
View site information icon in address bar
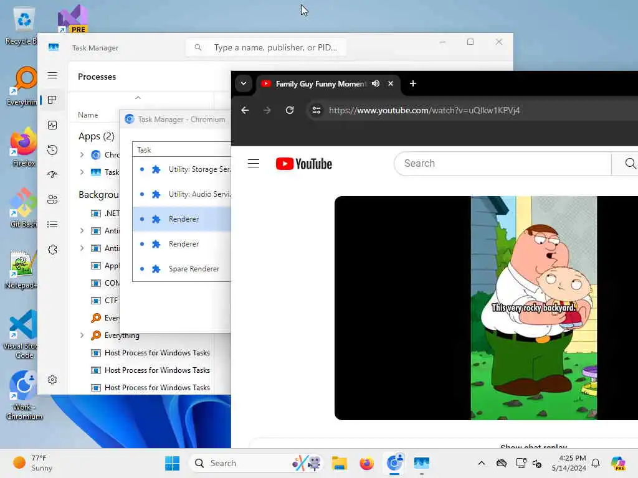(316, 110)
